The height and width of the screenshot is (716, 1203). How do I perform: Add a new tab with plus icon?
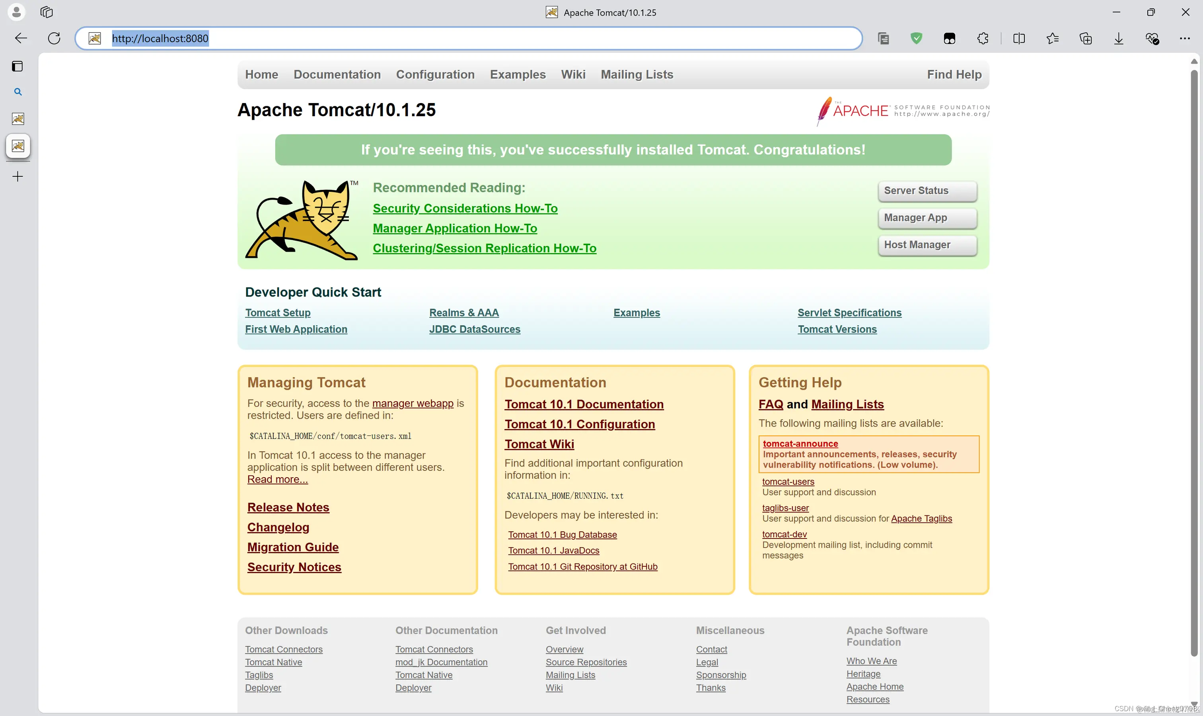18,177
